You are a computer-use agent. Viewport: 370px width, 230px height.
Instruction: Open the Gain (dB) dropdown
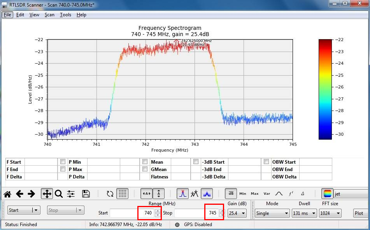click(237, 213)
